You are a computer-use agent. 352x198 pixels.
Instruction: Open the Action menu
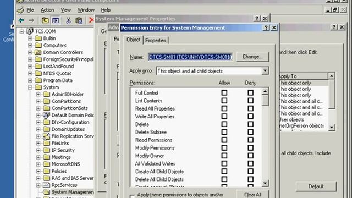[47, 10]
